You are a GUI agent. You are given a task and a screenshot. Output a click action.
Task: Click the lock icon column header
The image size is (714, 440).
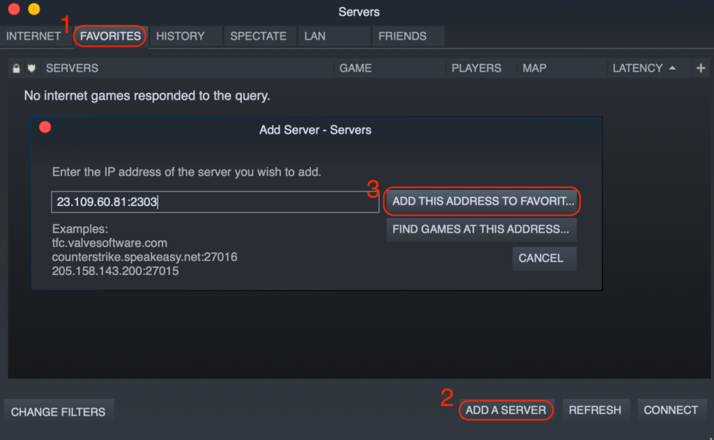point(15,68)
